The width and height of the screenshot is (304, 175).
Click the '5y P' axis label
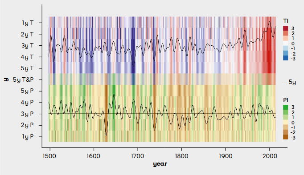coord(27,91)
